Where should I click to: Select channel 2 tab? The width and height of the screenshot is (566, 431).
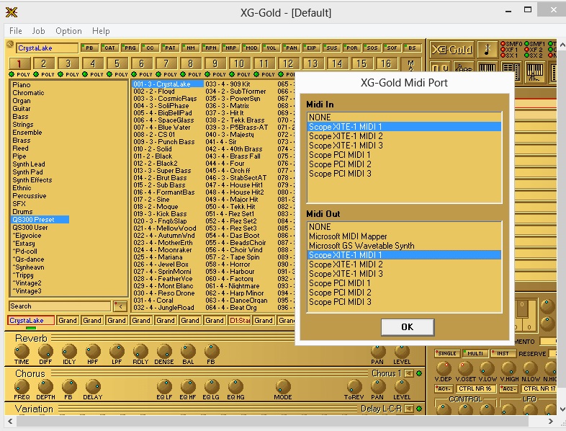pos(44,64)
